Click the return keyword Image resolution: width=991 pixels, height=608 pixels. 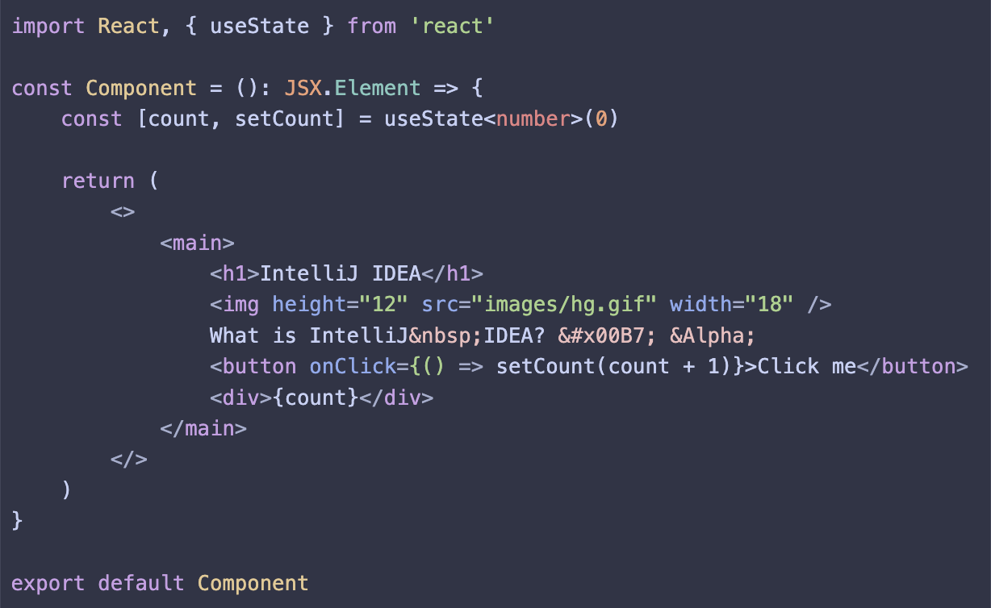coord(98,181)
